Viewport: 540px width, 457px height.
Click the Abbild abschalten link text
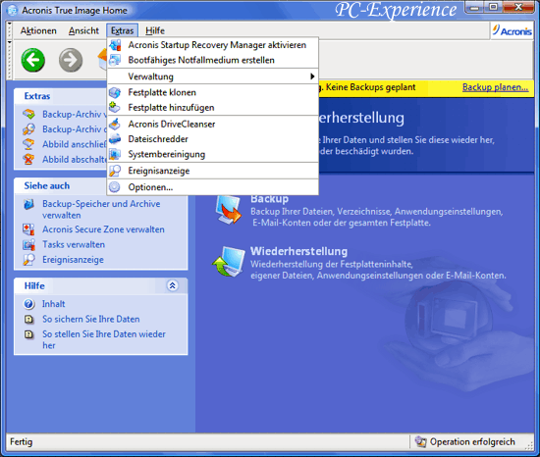pyautogui.click(x=75, y=159)
